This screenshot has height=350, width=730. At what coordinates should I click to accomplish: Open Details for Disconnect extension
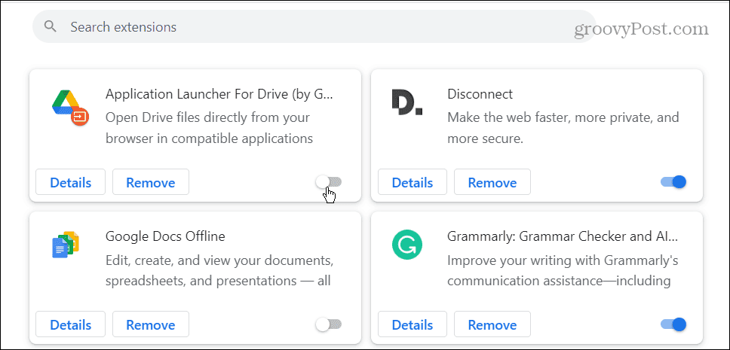tap(413, 182)
